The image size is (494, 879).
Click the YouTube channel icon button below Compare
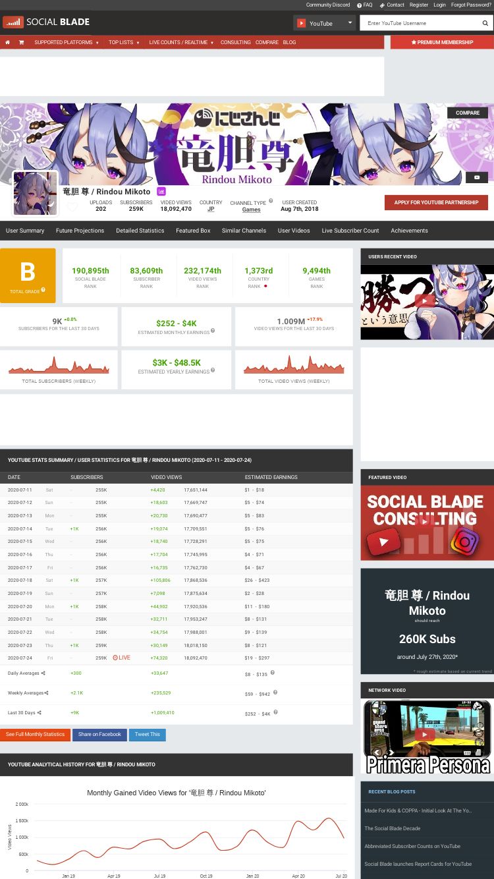(477, 177)
